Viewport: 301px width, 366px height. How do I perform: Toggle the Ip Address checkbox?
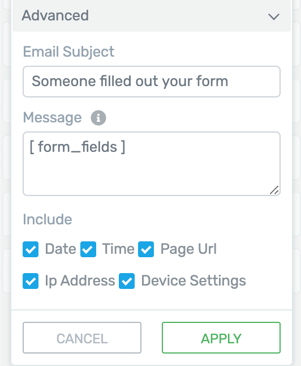coord(31,281)
